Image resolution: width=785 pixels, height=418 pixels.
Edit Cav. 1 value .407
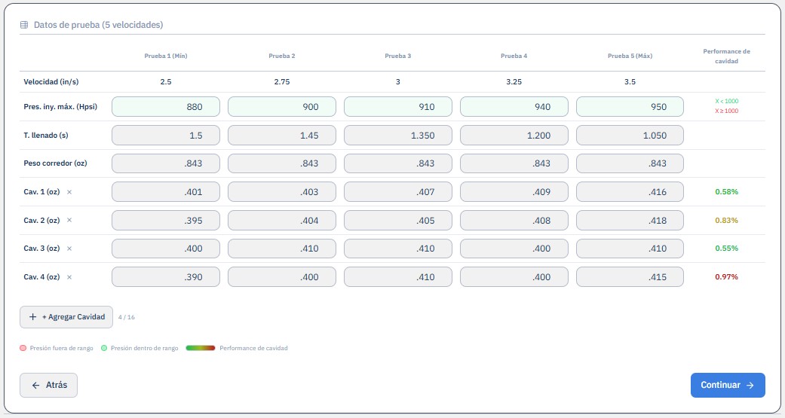[398, 192]
